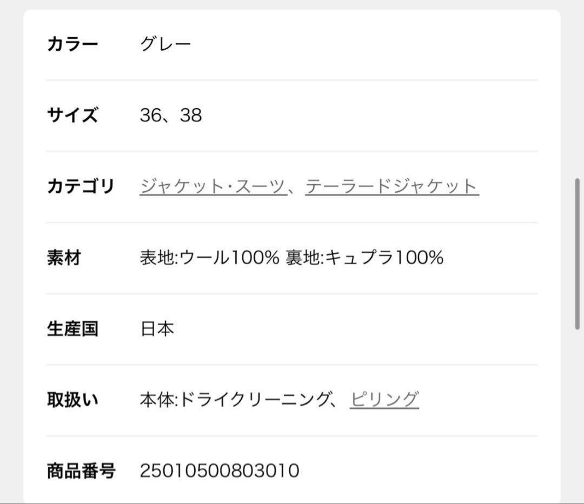The width and height of the screenshot is (584, 504).
Task: Select the カラー row label
Action: pos(72,43)
